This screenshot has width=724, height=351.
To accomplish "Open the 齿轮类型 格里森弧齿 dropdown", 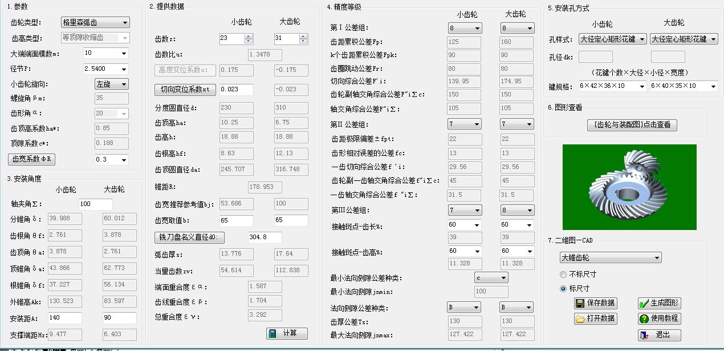I will click(x=95, y=23).
